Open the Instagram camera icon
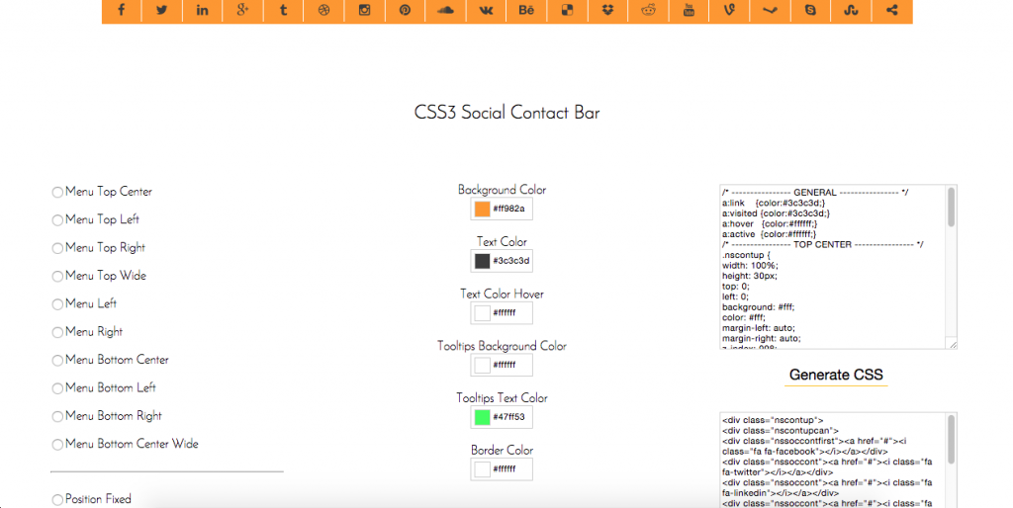The height and width of the screenshot is (508, 1013). [364, 10]
